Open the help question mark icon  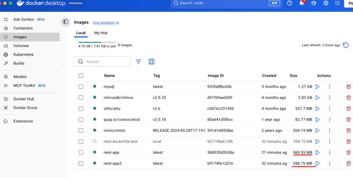[290, 3]
